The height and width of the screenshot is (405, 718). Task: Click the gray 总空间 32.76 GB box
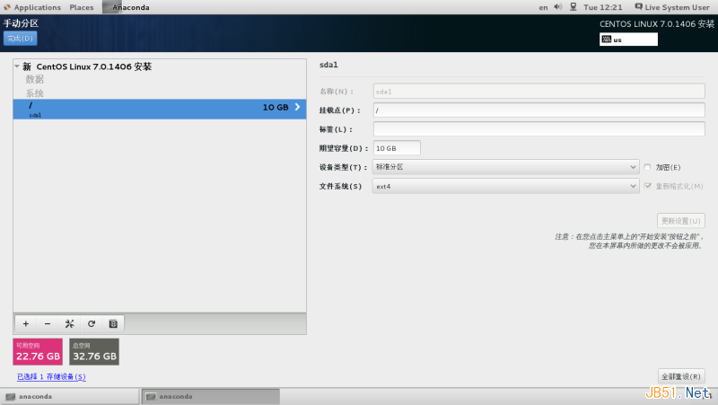tap(94, 352)
